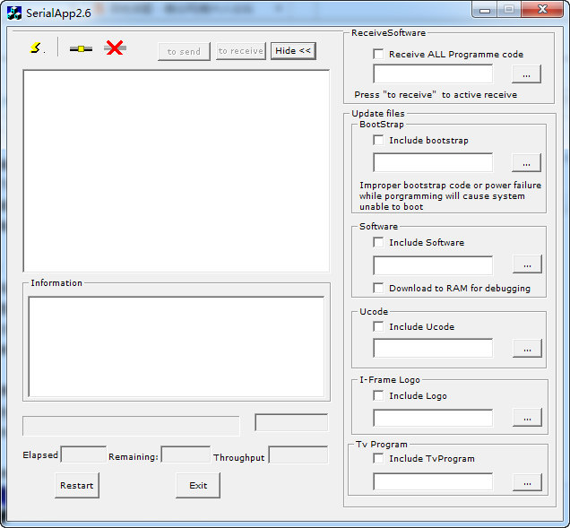
Task: Browse for the I-Frame Logo file
Action: [x=527, y=418]
